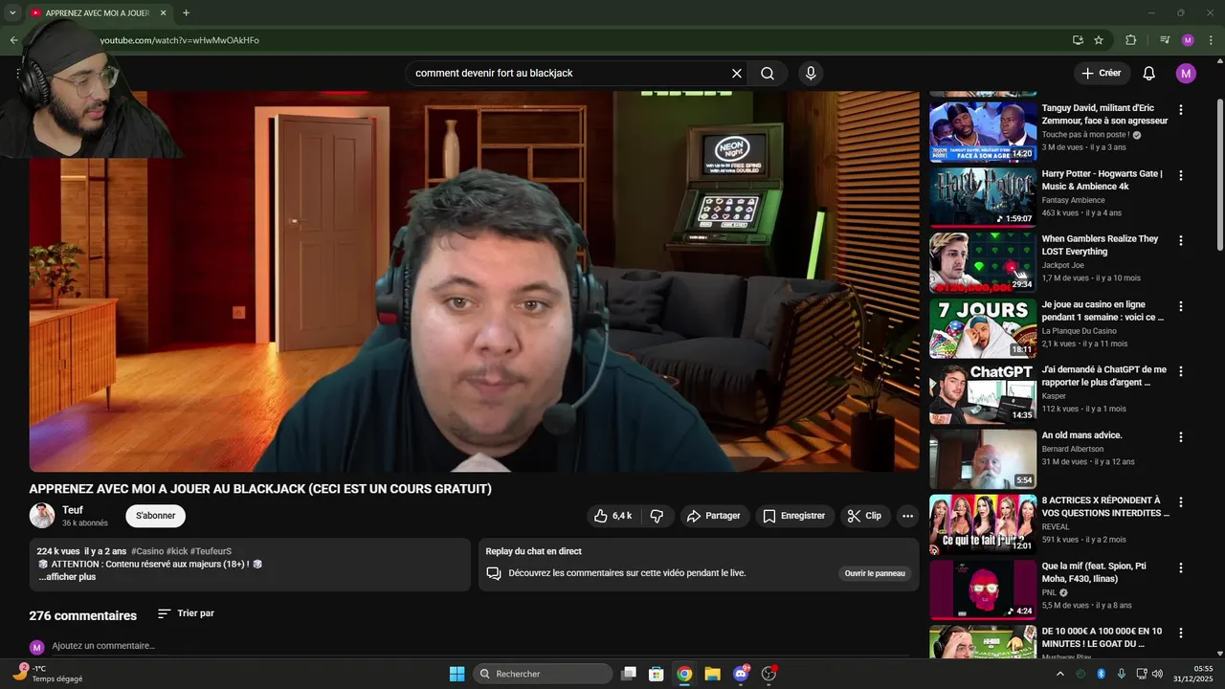Click the taskbar Rechercher search box
This screenshot has width=1225, height=689.
(544, 674)
